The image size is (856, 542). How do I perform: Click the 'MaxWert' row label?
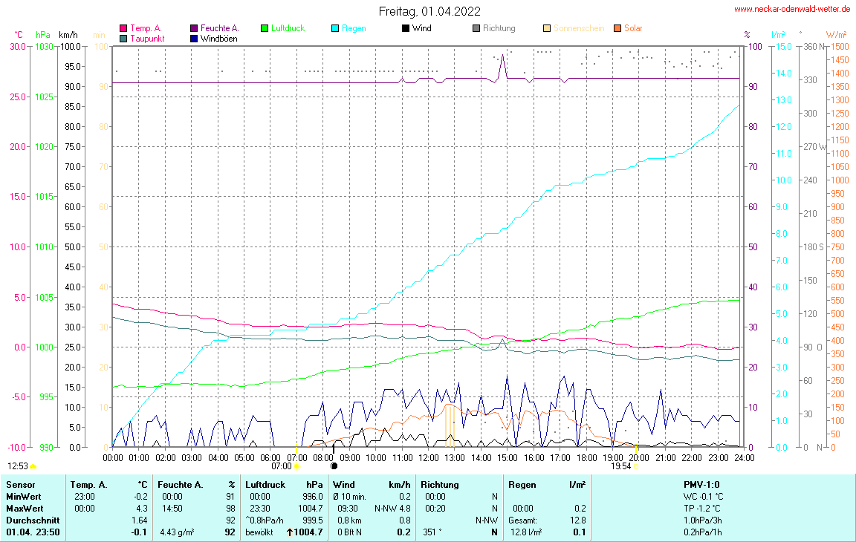pos(25,509)
